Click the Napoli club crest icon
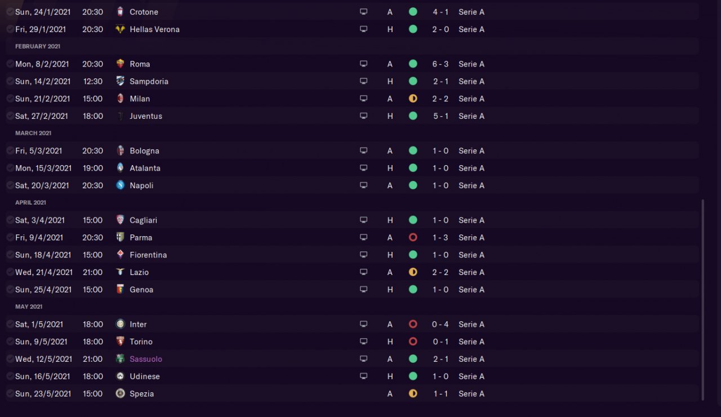This screenshot has height=417, width=721. (x=120, y=185)
